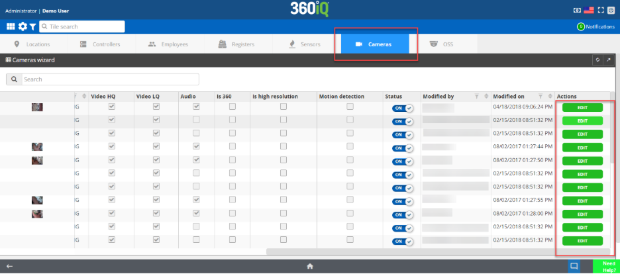Refresh the Cameras wizard panel
The image size is (620, 274).
tap(597, 60)
